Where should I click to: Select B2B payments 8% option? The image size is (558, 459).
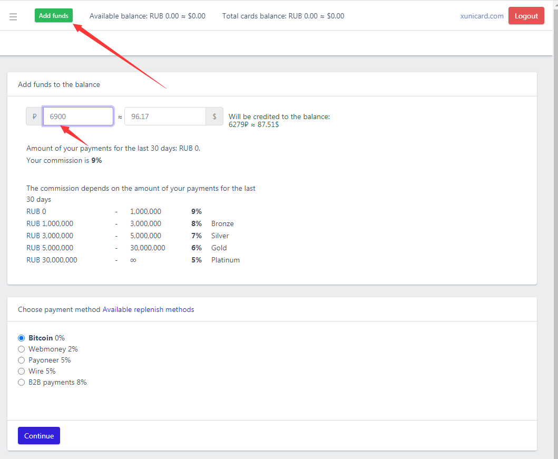[22, 382]
